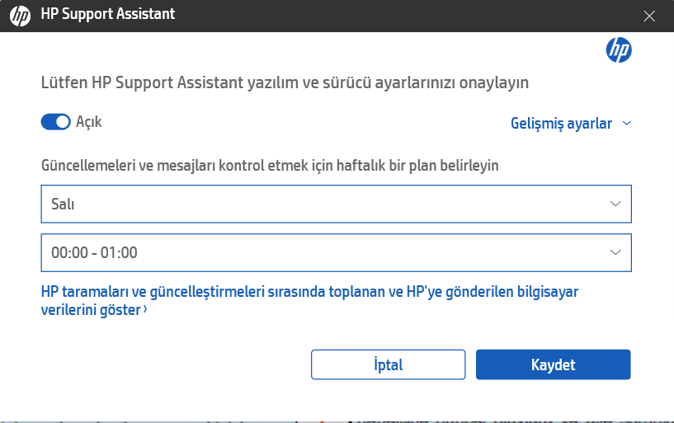The image size is (674, 423).
Task: Click the empty title bar area
Action: point(396,16)
